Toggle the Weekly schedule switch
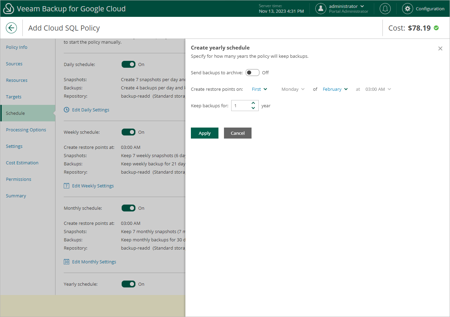Viewport: 450px width, 317px height. point(129,132)
